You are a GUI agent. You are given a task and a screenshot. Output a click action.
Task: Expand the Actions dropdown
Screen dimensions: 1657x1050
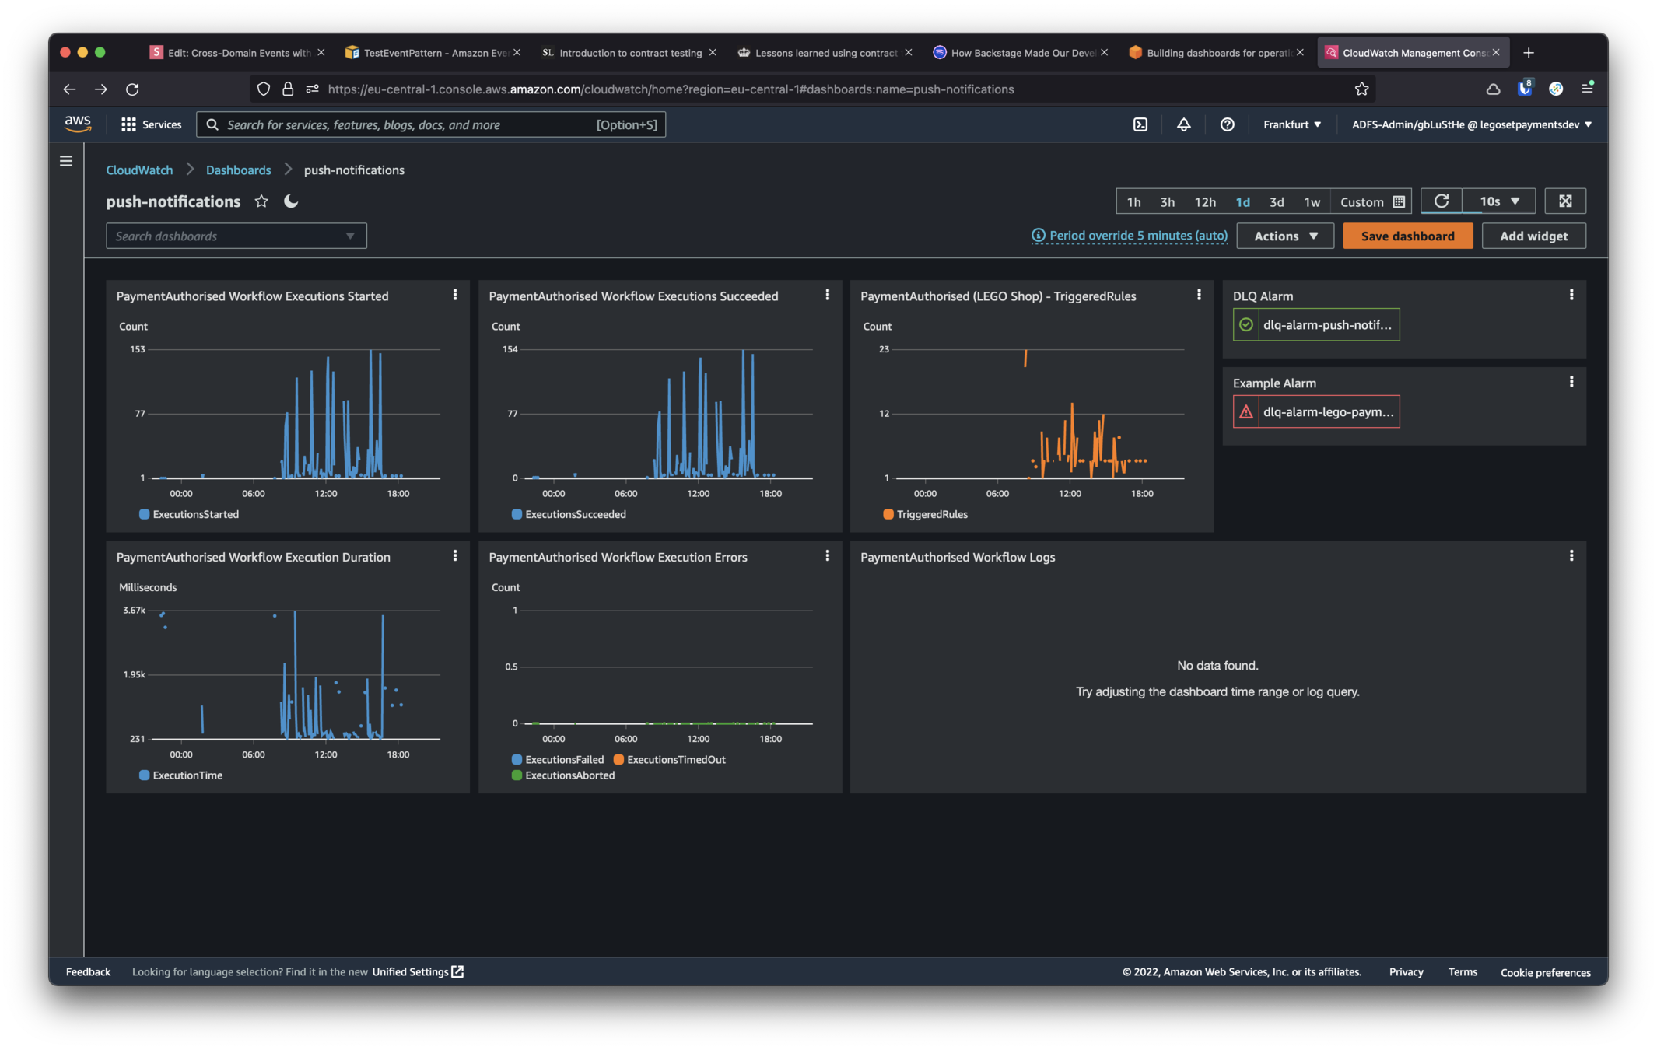[x=1285, y=236]
